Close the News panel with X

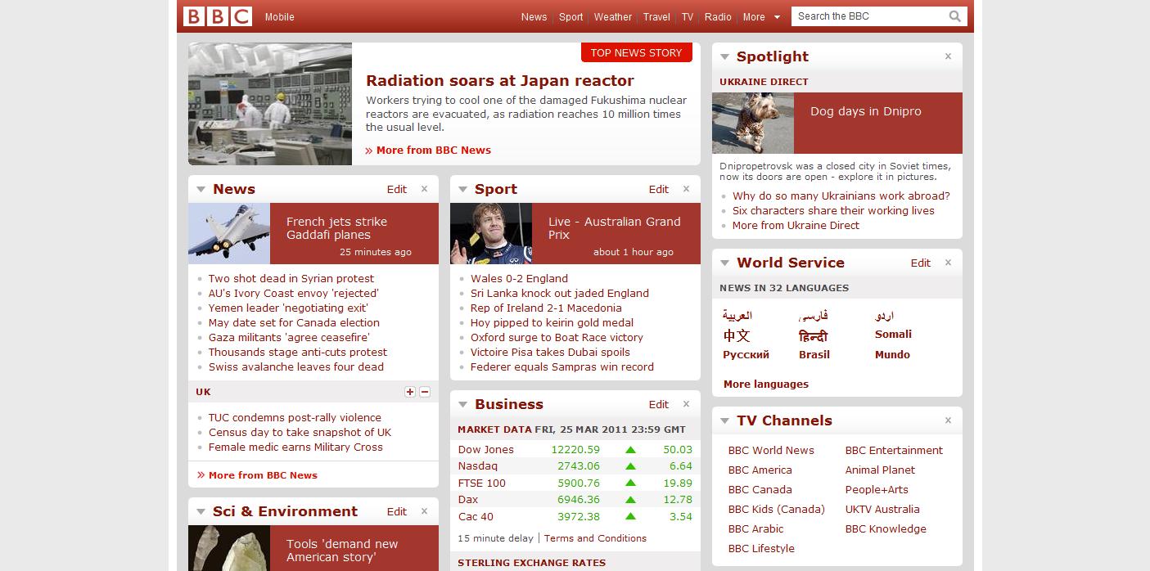[424, 189]
